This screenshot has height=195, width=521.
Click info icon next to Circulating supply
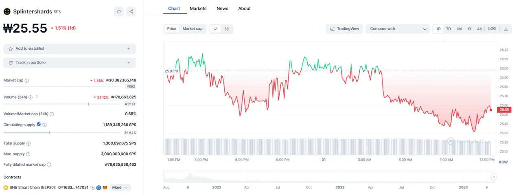tap(44, 125)
